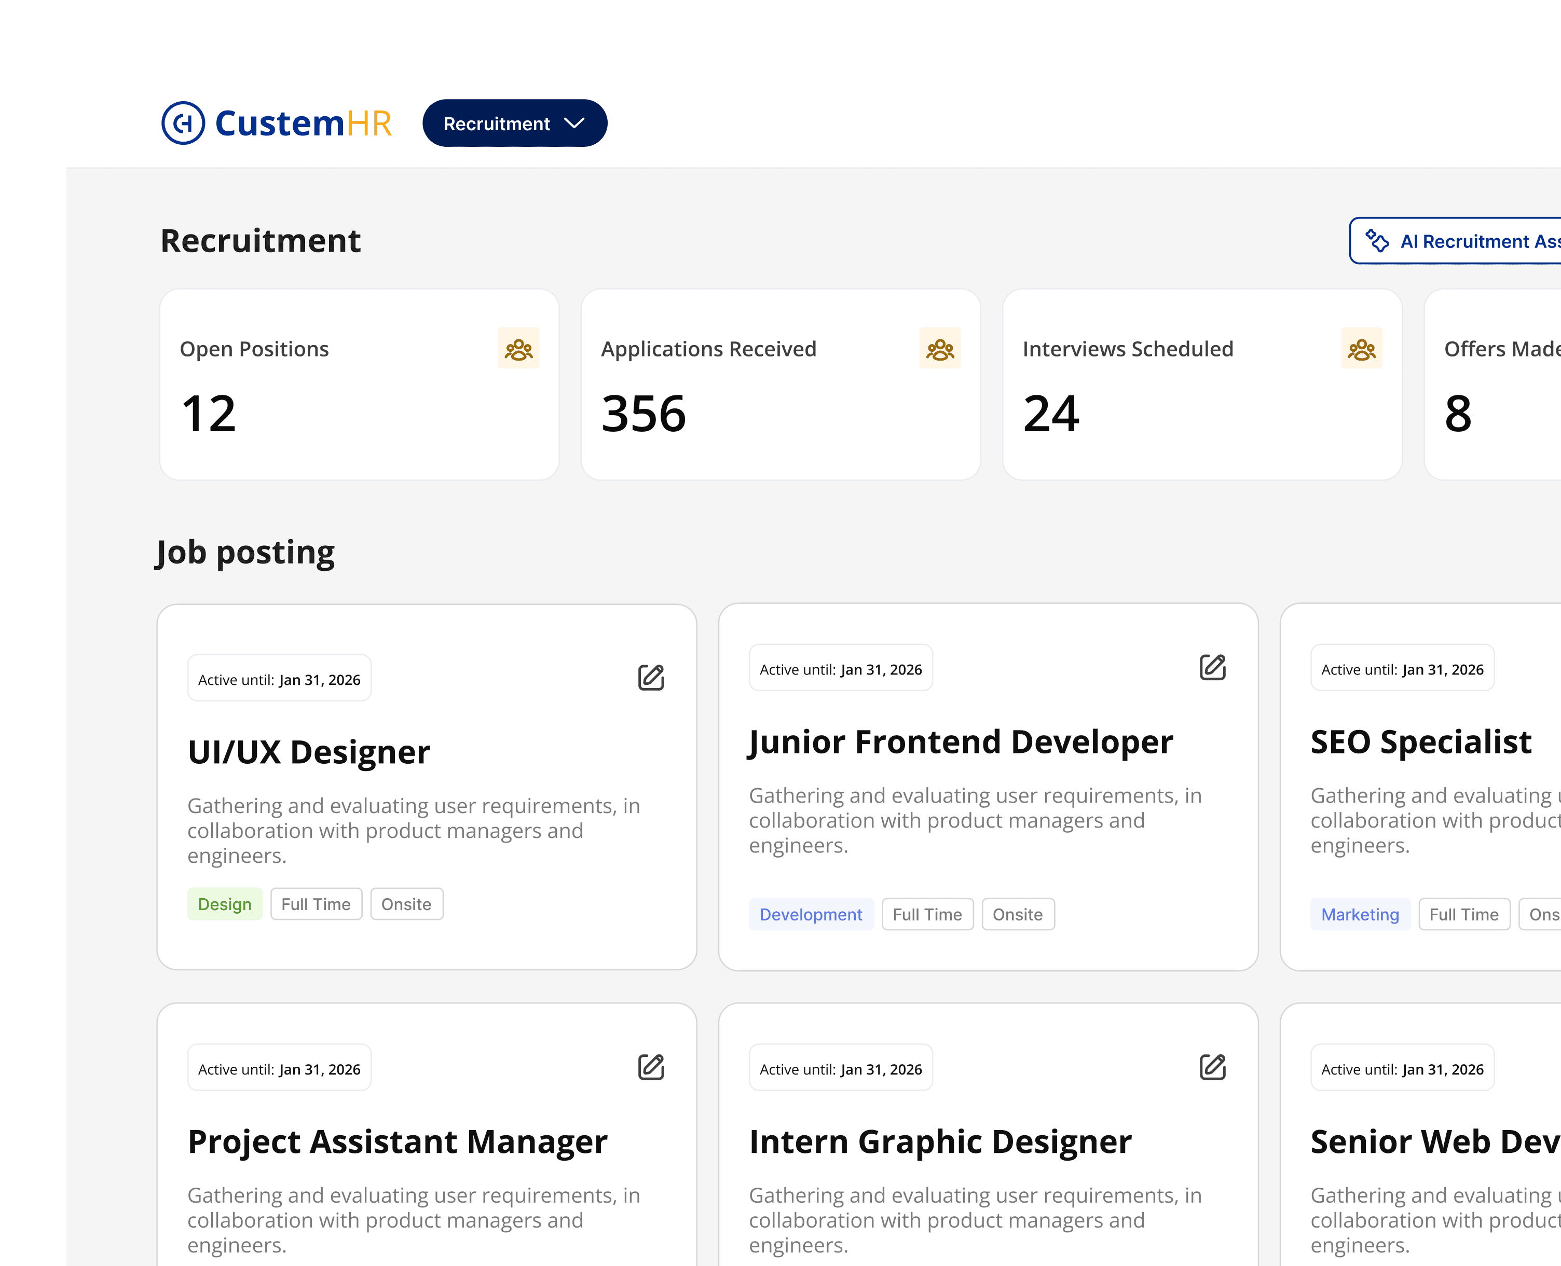Click the CustemHR logo icon
This screenshot has width=1561, height=1266.
183,122
